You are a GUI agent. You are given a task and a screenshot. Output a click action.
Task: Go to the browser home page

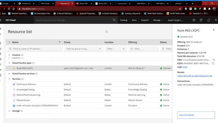pos(14,9)
